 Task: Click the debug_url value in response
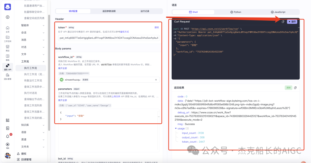point(236,116)
